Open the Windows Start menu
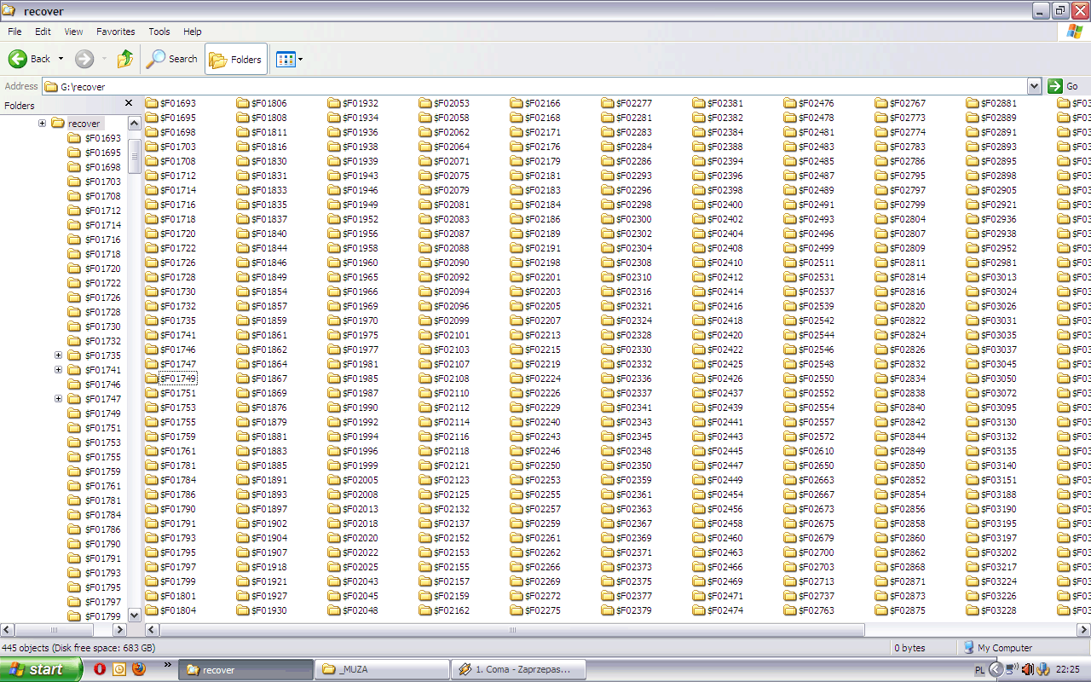The width and height of the screenshot is (1091, 682). coord(41,669)
